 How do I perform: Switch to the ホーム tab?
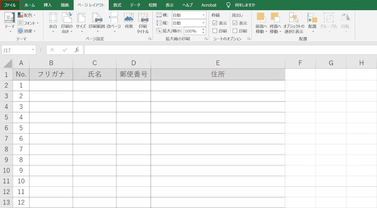click(x=30, y=5)
